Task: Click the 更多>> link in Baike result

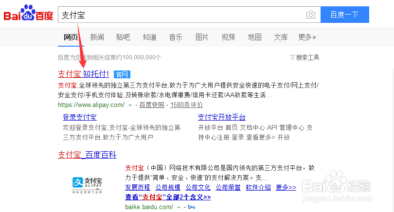Action: pyautogui.click(x=286, y=187)
